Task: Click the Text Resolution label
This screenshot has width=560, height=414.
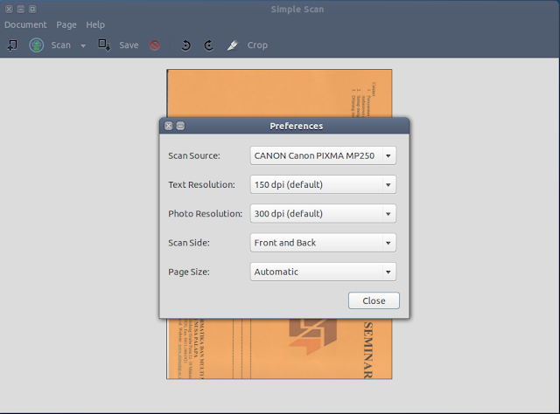Action: (x=202, y=184)
